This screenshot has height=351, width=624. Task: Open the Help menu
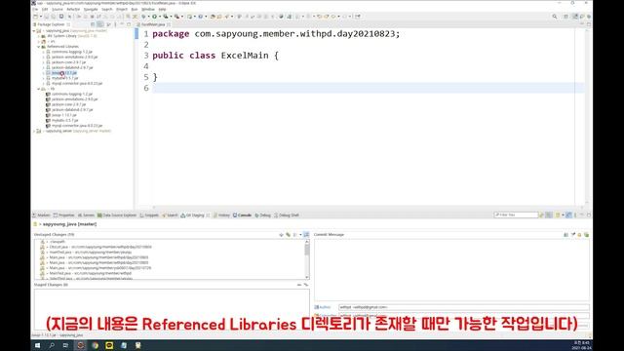[163, 9]
